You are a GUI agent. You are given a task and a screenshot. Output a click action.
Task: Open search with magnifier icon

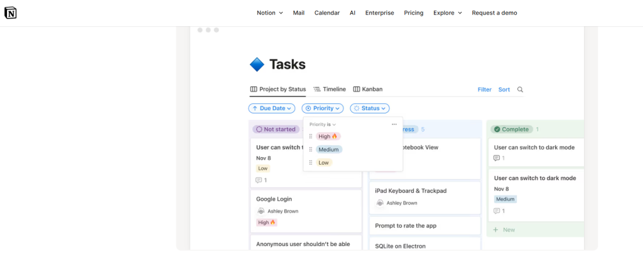click(x=520, y=90)
